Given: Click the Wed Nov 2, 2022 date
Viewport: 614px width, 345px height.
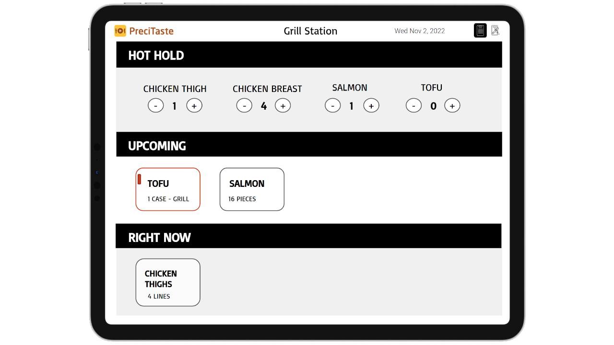Looking at the screenshot, I should (x=420, y=31).
